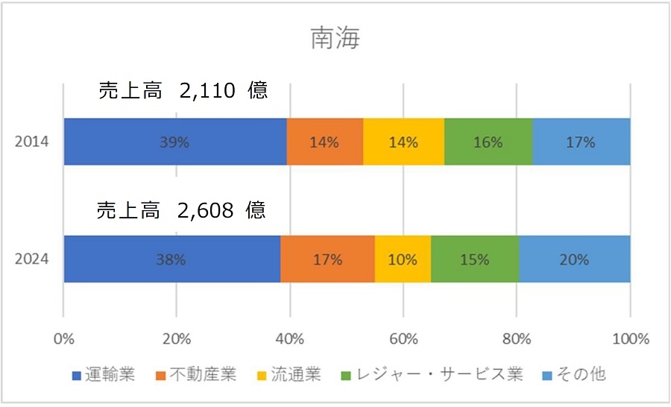Viewport: 671px width, 407px height.
Task: Click the 2024 category axis label
Action: click(x=32, y=259)
